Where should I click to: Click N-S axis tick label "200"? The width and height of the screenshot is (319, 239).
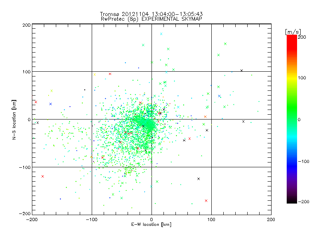26,25
